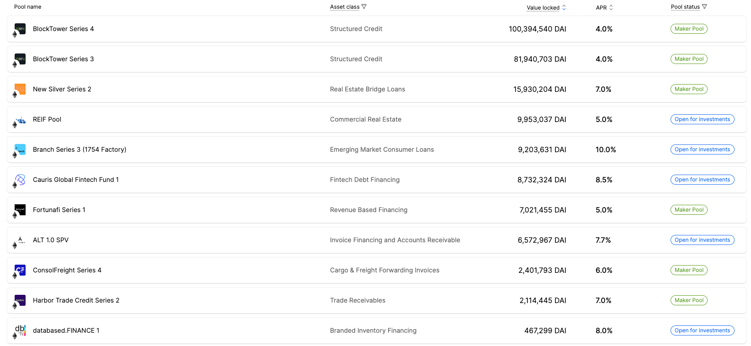
Task: Click the Asset class column header
Action: (x=345, y=7)
